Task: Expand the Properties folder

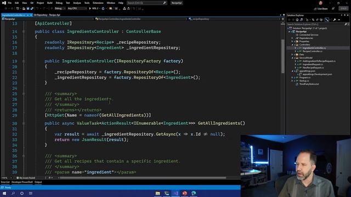Action: (292, 42)
